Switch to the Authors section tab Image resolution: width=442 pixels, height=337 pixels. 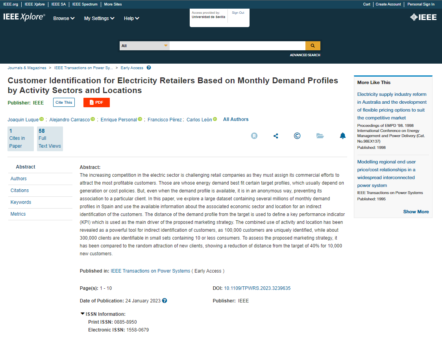pyautogui.click(x=18, y=179)
